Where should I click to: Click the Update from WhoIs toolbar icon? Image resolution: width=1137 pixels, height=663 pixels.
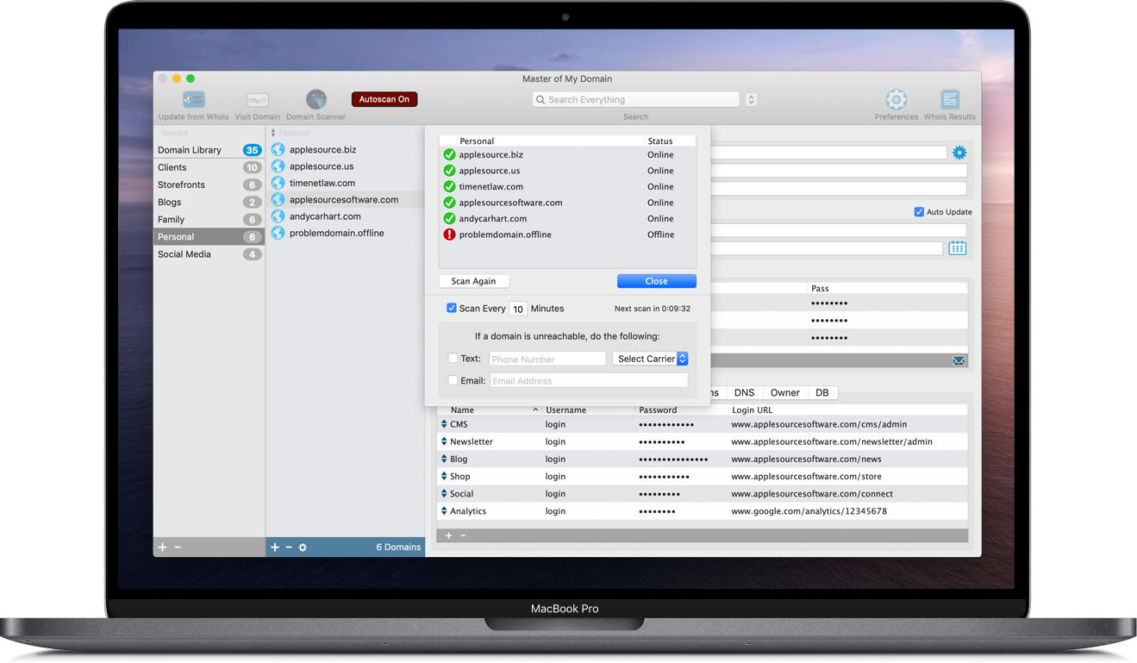tap(194, 100)
